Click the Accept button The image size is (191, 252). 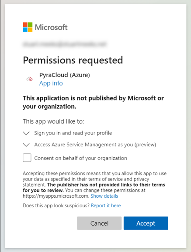tap(146, 223)
